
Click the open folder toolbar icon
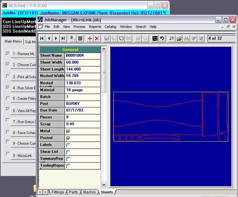click(179, 39)
